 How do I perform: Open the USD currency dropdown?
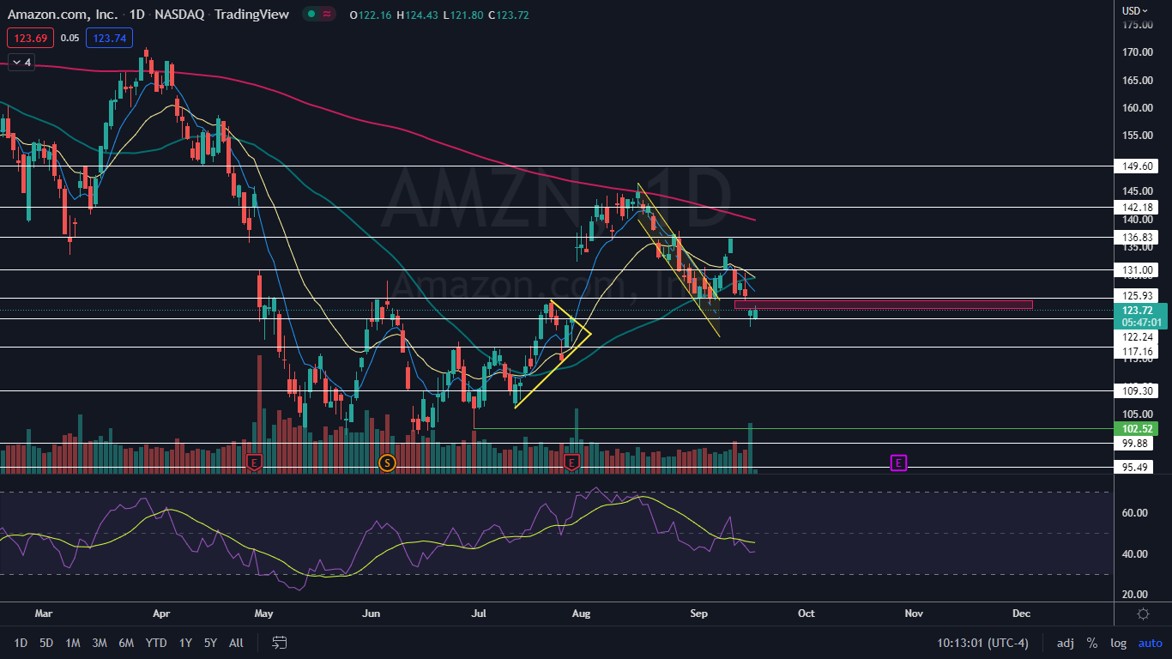pyautogui.click(x=1135, y=10)
